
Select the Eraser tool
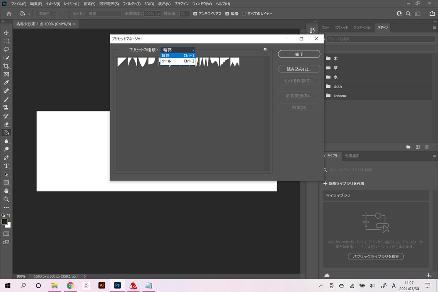(x=6, y=125)
